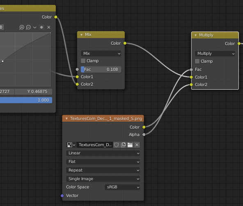
Task: Click the Y 0.46875 value field
Action: [x=34, y=92]
